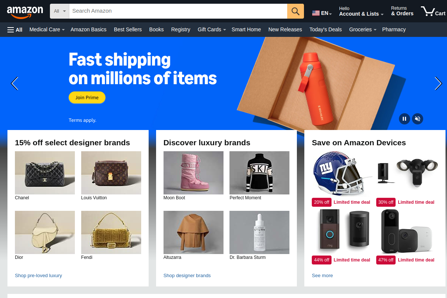The height and width of the screenshot is (298, 447).
Task: Click the Amazon logo
Action: (x=25, y=12)
